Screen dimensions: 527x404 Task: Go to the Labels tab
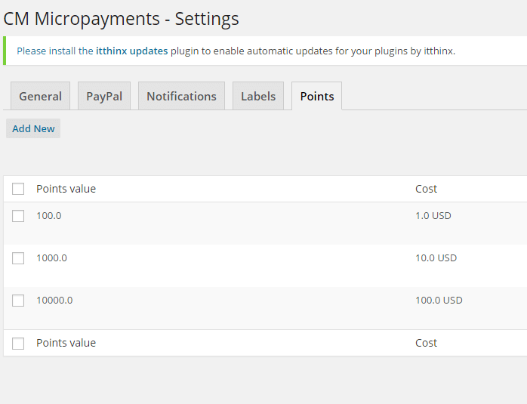point(258,96)
